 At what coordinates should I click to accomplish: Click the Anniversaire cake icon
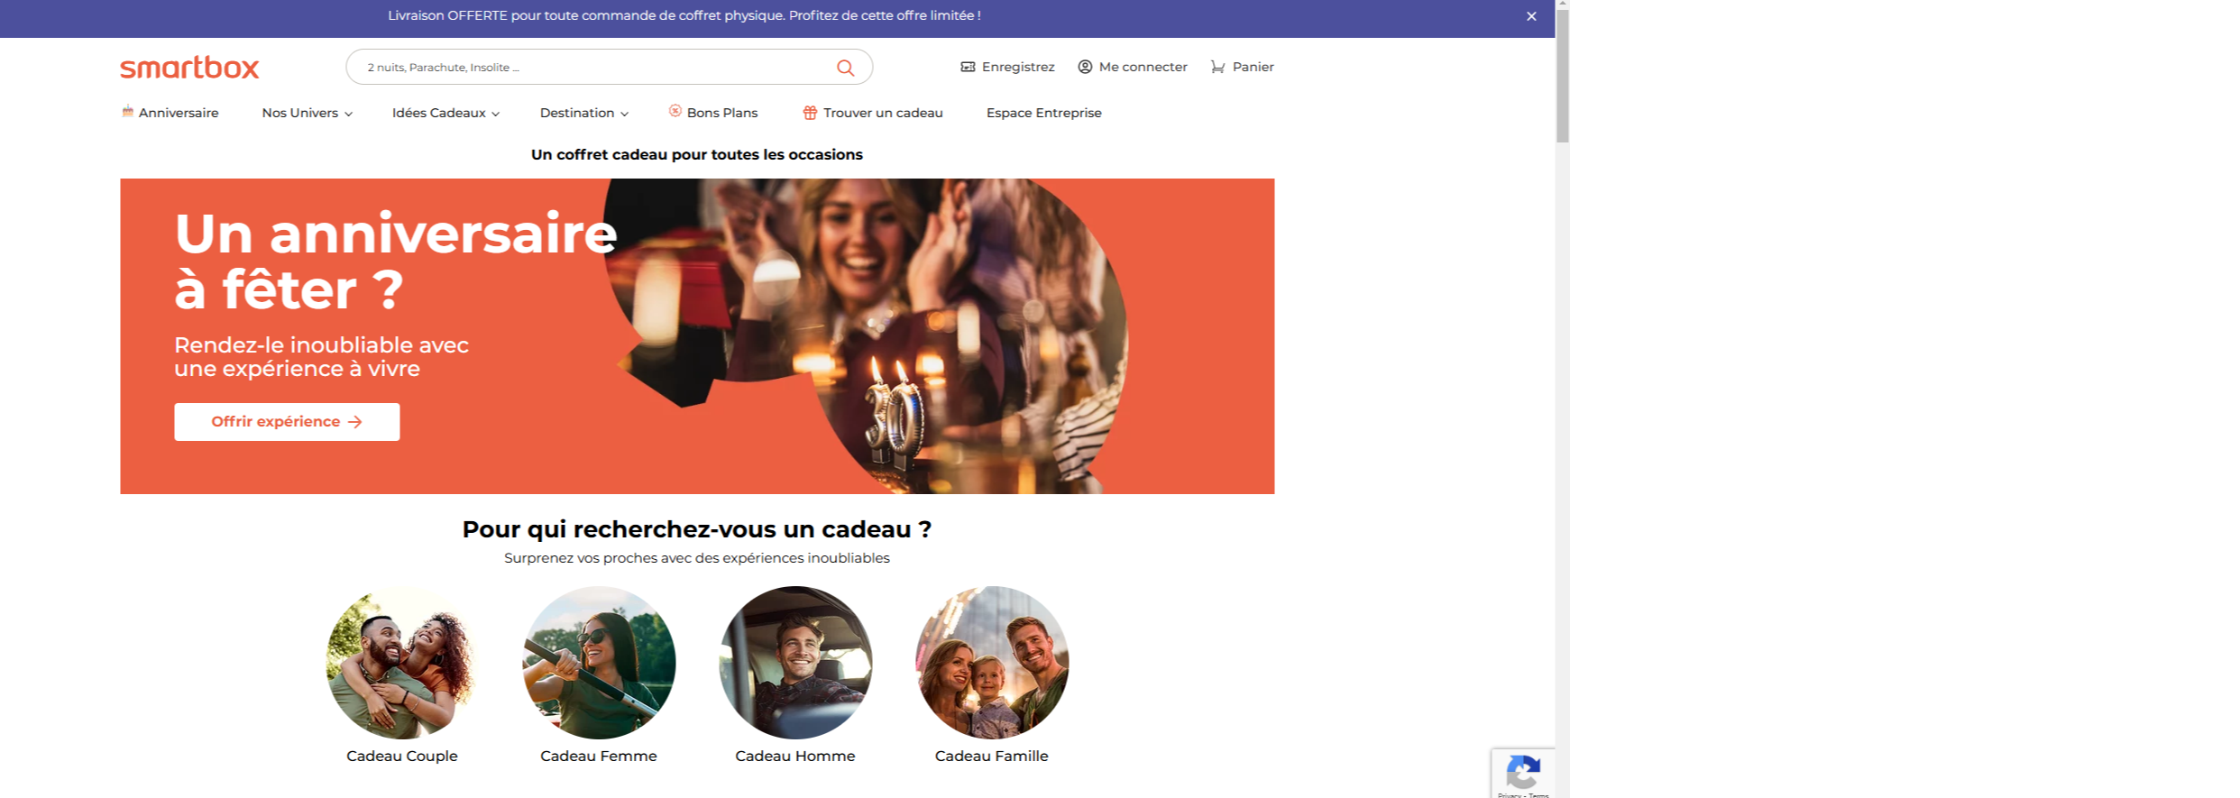coord(127,112)
